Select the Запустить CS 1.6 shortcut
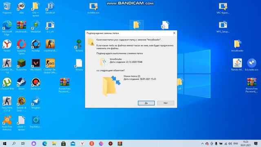Screen dimensions: 261x147 7,104
